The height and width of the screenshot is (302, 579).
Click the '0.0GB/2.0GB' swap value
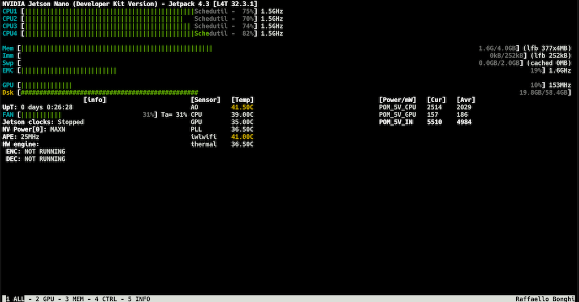(499, 63)
